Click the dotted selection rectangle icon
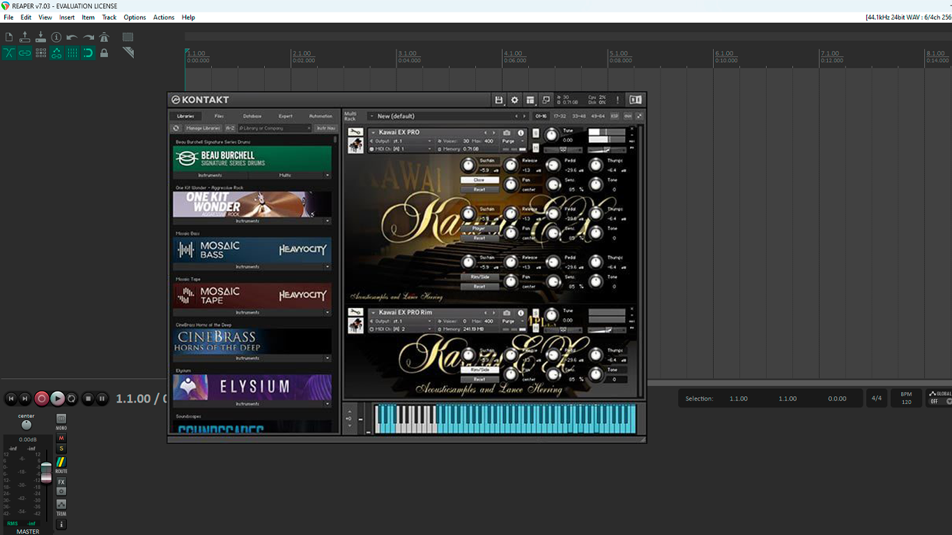Image resolution: width=952 pixels, height=535 pixels. coord(128,37)
